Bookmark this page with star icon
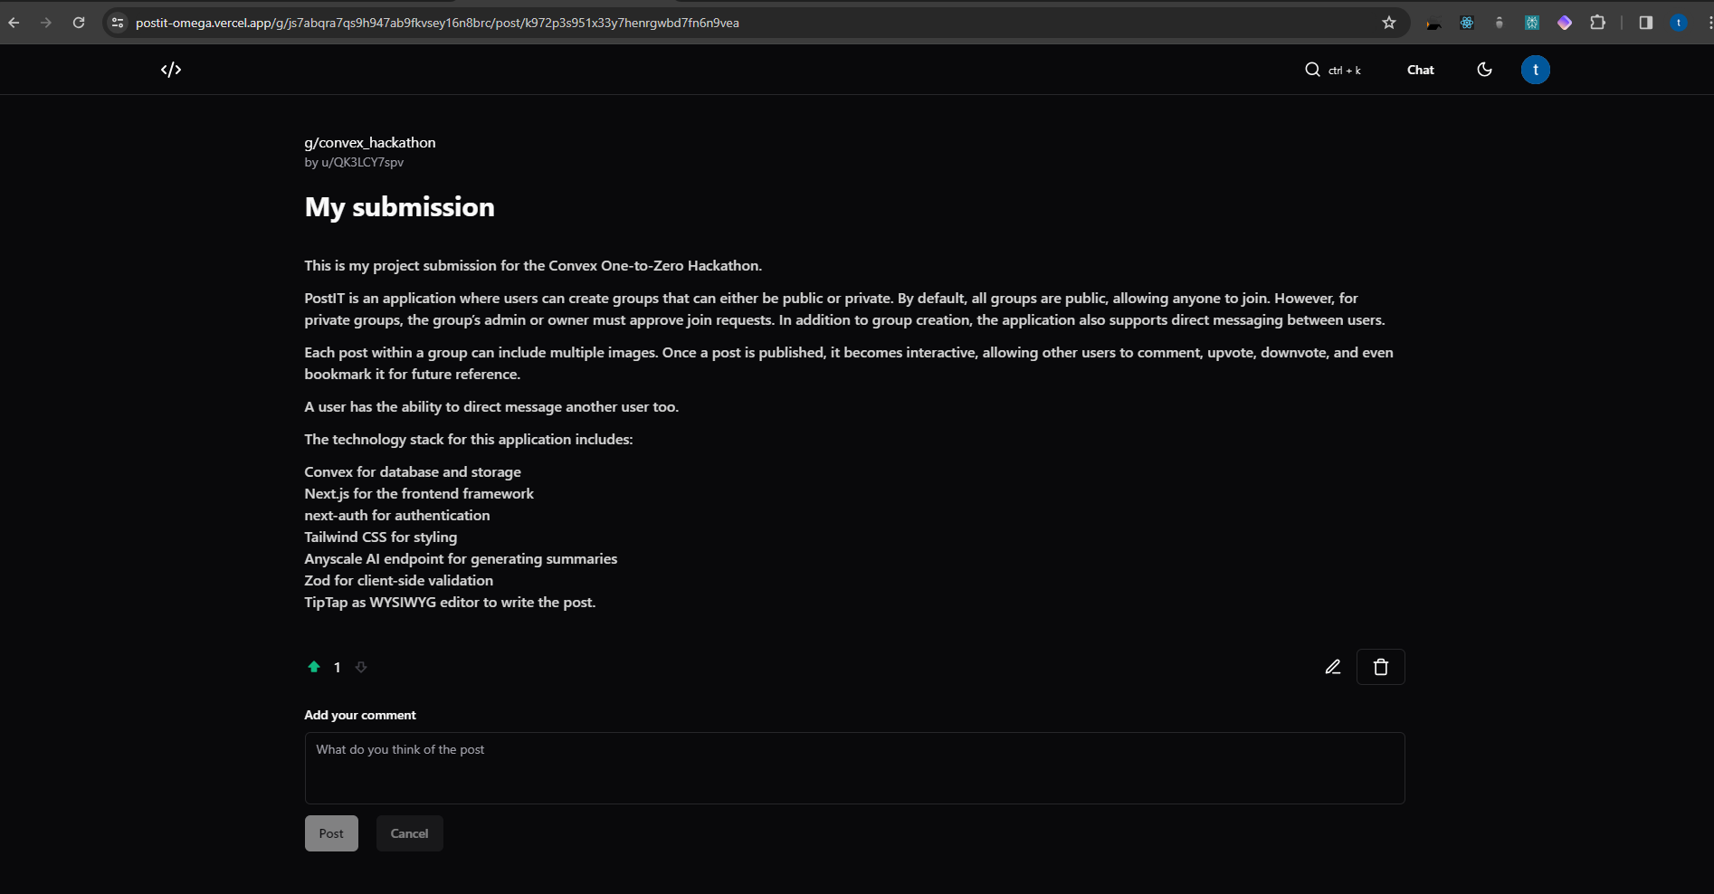The height and width of the screenshot is (894, 1714). (x=1389, y=23)
